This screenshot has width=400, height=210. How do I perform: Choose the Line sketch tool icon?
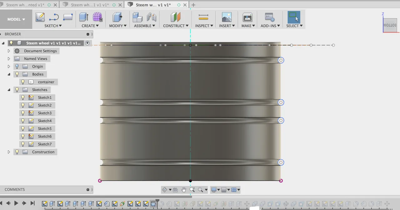(x=54, y=17)
